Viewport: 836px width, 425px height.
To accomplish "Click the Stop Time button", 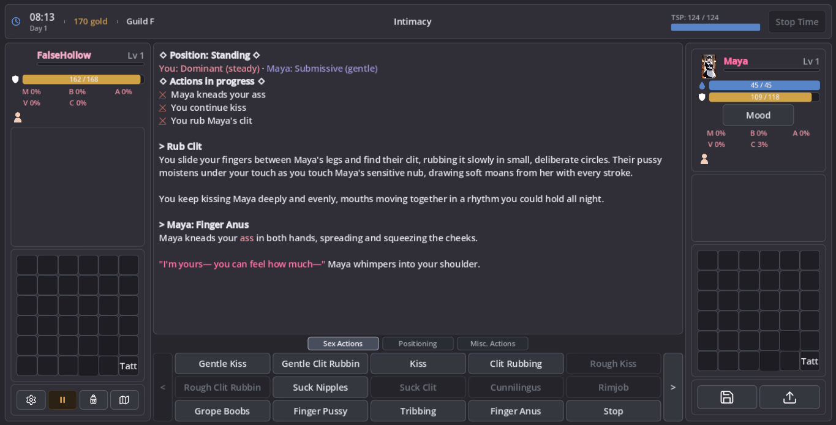I will pos(797,22).
